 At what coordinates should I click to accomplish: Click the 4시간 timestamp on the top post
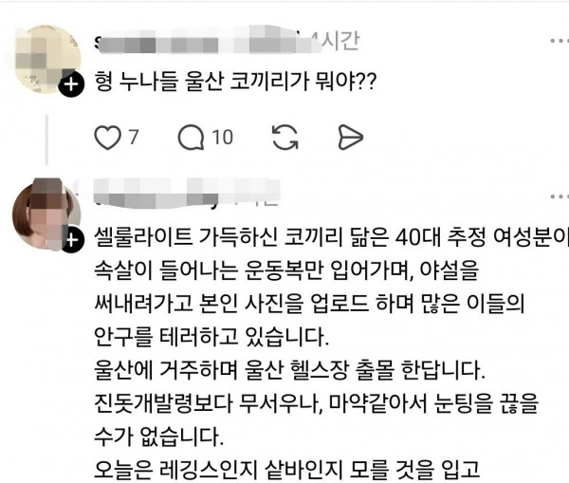(x=336, y=41)
